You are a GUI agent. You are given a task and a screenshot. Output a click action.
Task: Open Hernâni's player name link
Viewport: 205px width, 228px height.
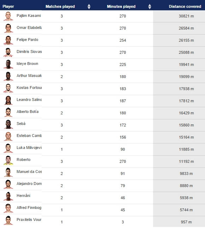23,196
